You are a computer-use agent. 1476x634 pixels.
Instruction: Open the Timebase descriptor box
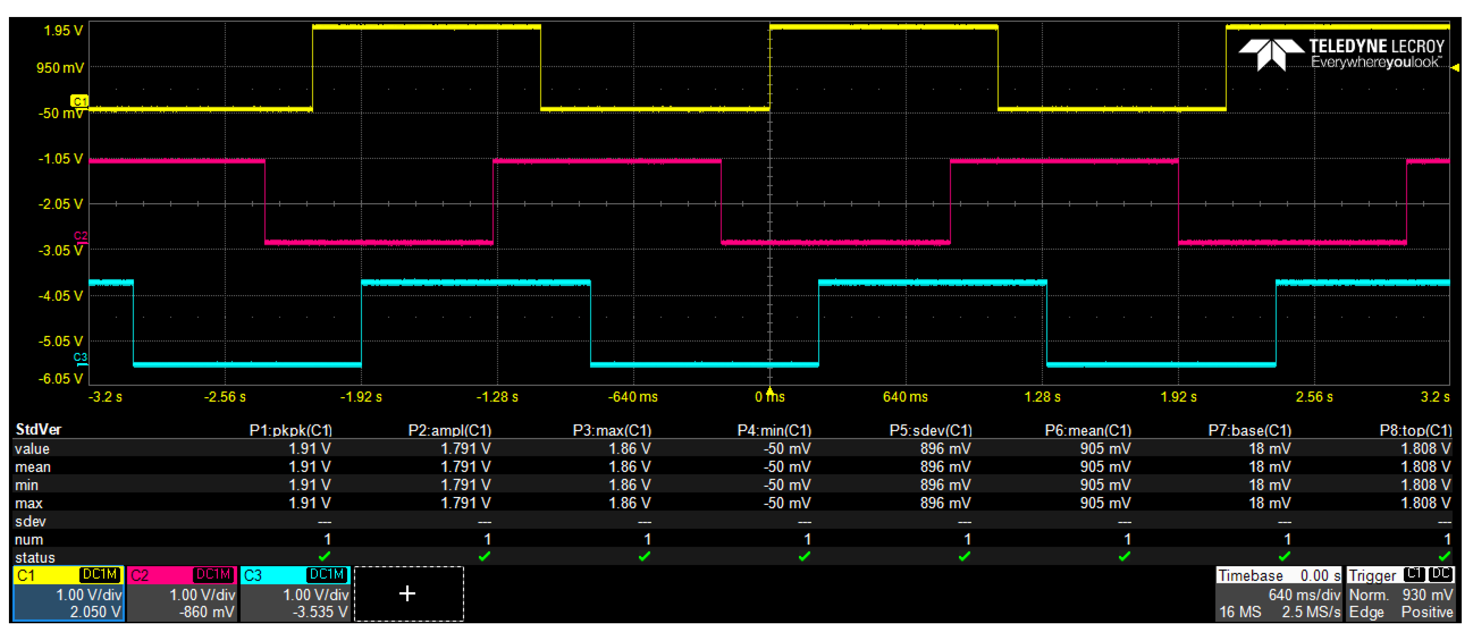click(x=1278, y=593)
